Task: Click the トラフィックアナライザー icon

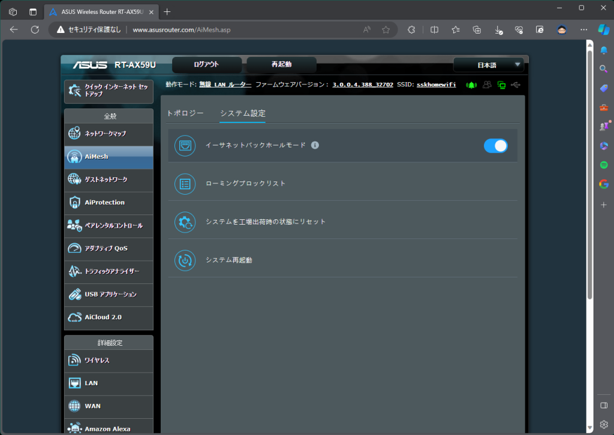Action: point(74,271)
